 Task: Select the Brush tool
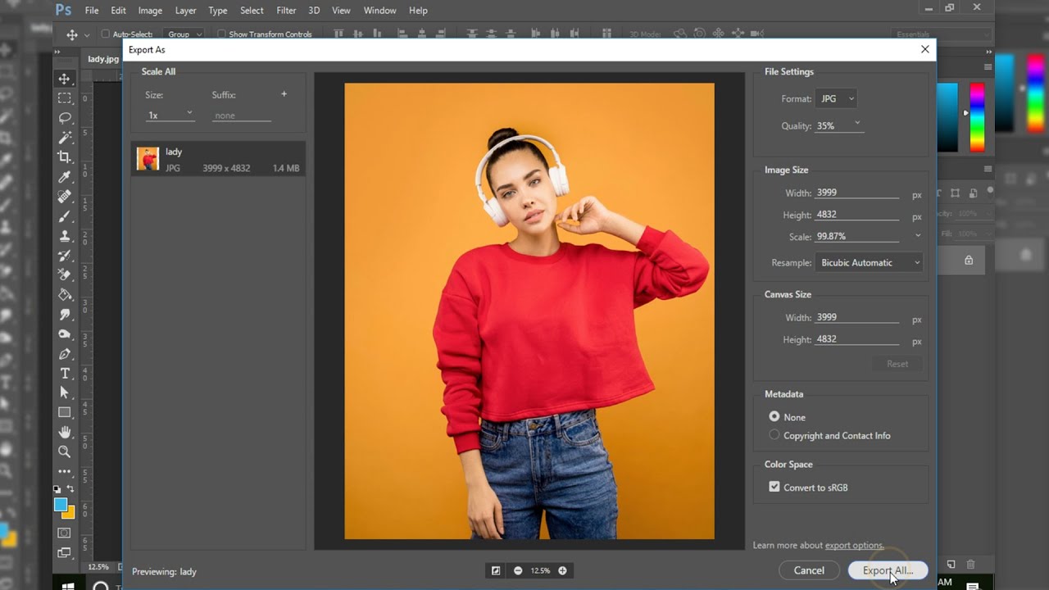(x=65, y=216)
